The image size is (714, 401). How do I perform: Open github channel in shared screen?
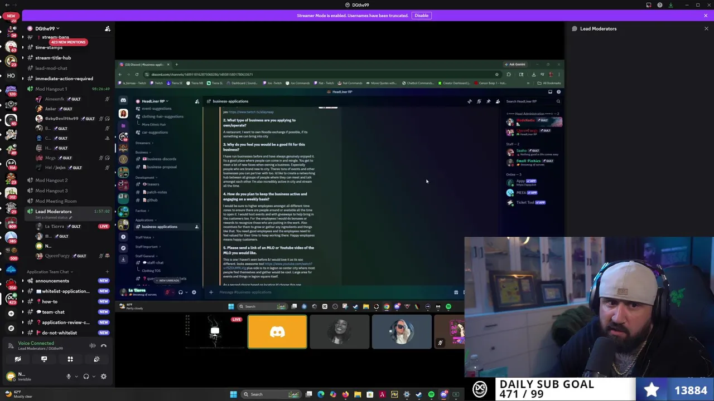pos(152,200)
